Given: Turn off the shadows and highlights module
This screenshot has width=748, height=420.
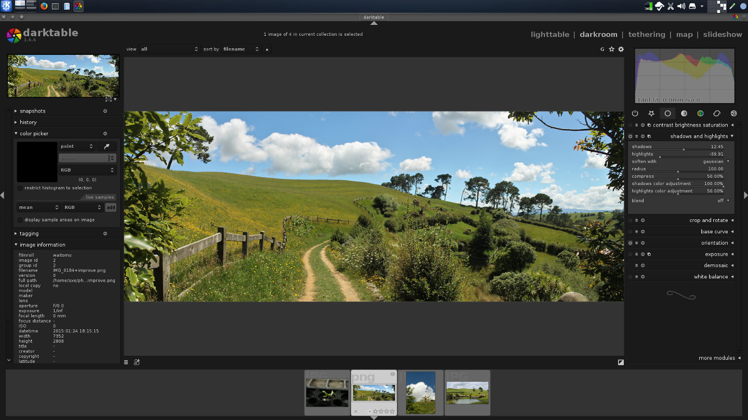Looking at the screenshot, I should 630,136.
